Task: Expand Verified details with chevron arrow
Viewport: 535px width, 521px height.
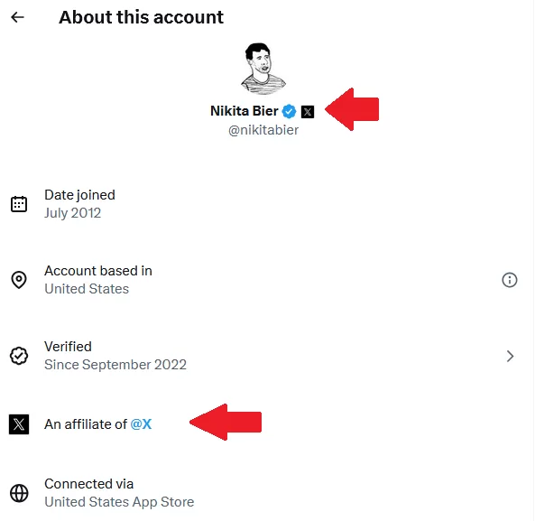Action: [510, 356]
